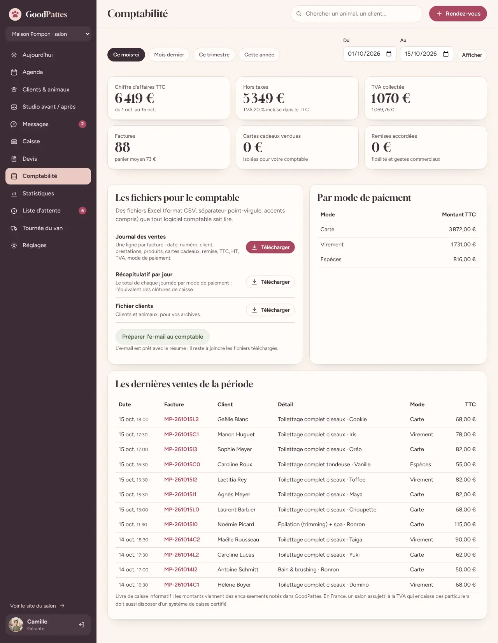Click Camille's profile avatar
Viewport: 498px width, 643px height.
tap(16, 625)
